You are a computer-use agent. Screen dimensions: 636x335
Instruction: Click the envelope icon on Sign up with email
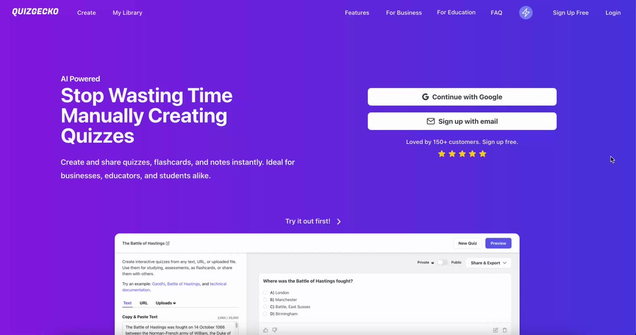click(430, 121)
